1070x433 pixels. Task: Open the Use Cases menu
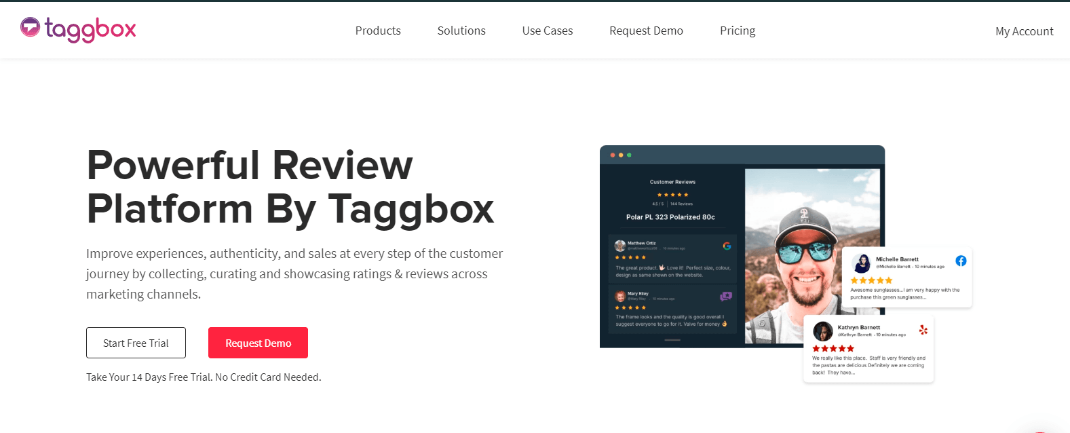pyautogui.click(x=548, y=31)
